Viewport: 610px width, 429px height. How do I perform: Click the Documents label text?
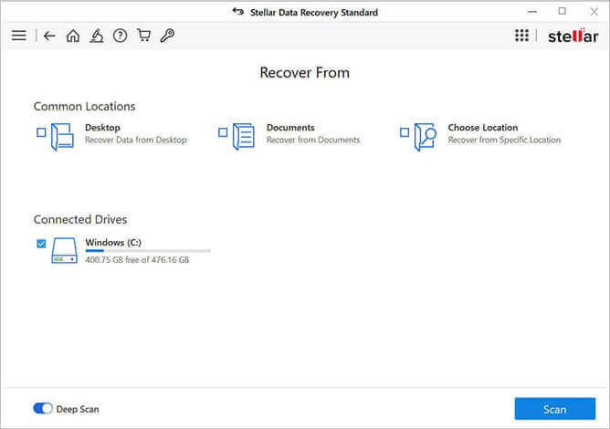[290, 128]
